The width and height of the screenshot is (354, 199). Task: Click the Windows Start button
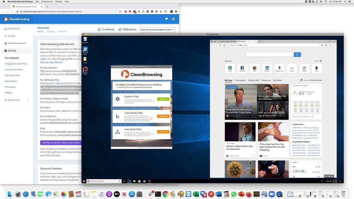(x=84, y=181)
